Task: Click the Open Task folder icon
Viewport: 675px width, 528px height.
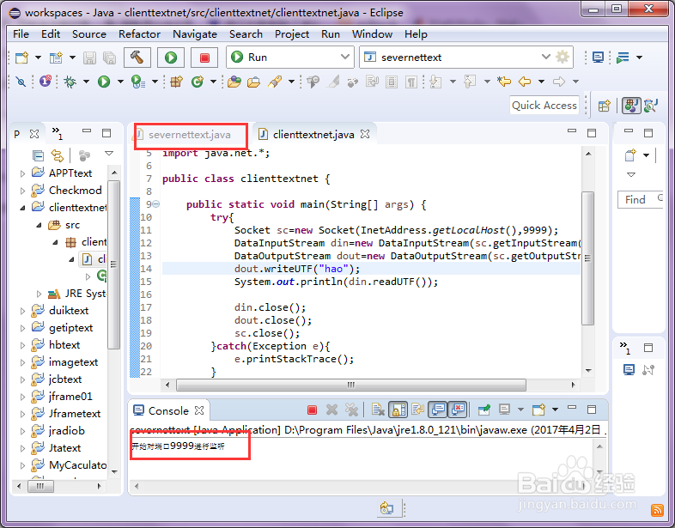Action: click(x=253, y=82)
